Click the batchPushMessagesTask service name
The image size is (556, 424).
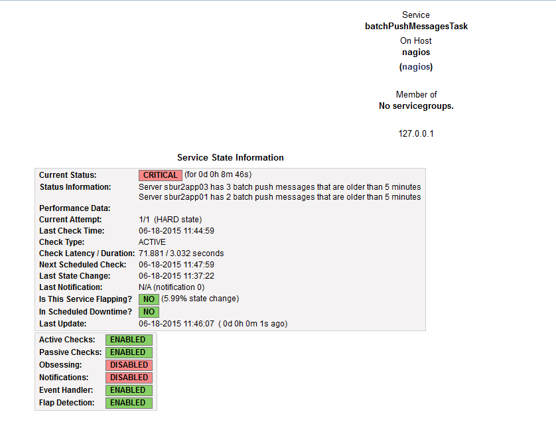(x=416, y=27)
